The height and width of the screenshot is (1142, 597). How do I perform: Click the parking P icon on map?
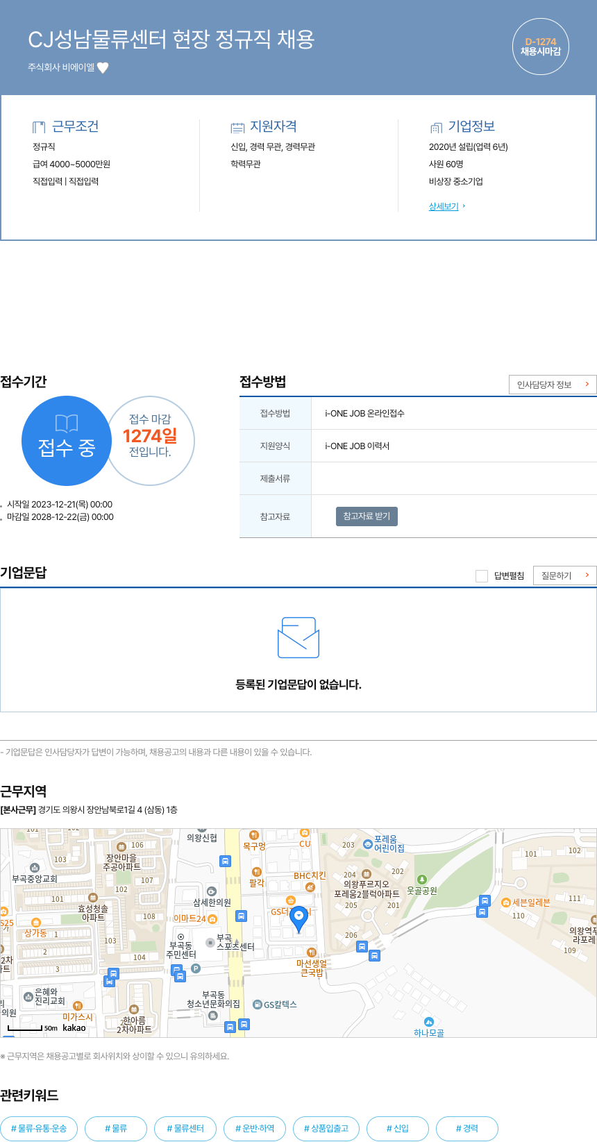tap(196, 968)
